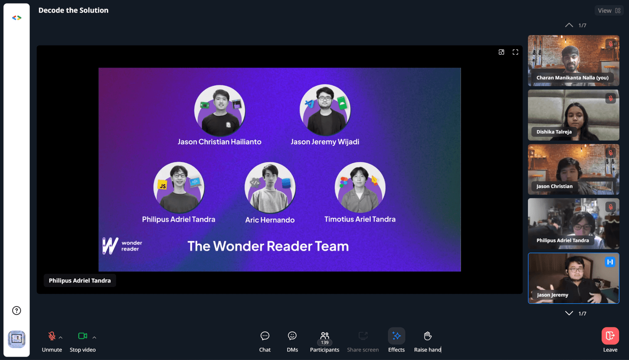Select Philipus Adriel Tandra video tile in sidebar
The image size is (629, 360).
[574, 224]
